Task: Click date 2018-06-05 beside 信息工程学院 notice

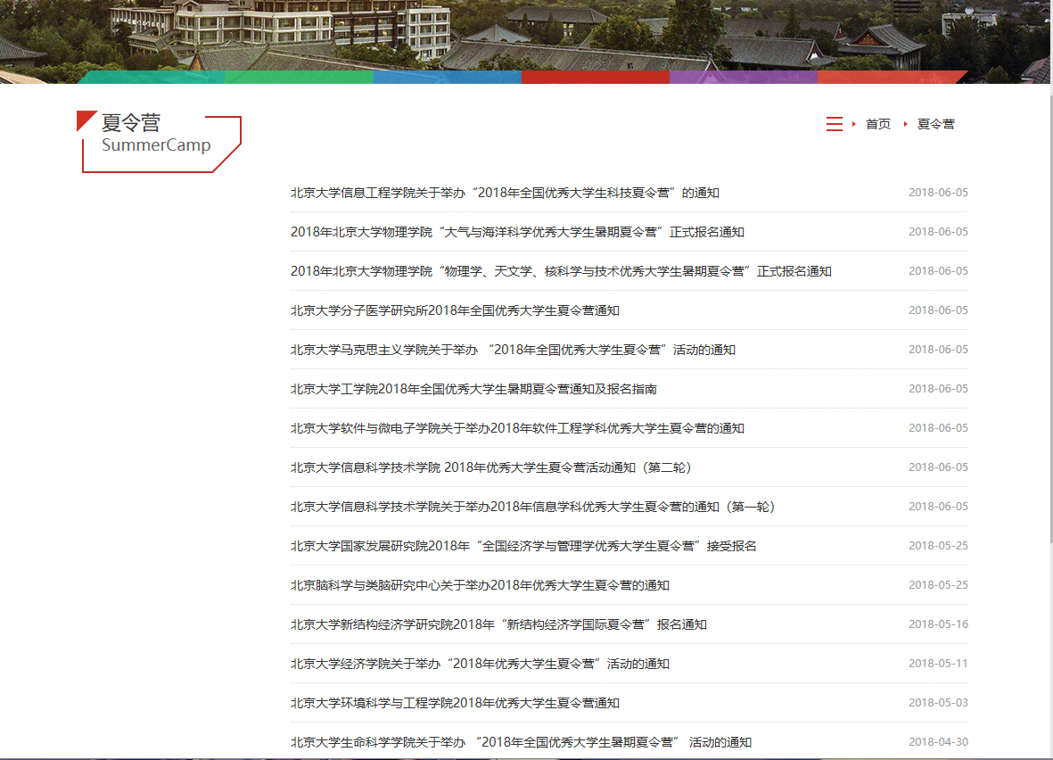Action: coord(938,192)
